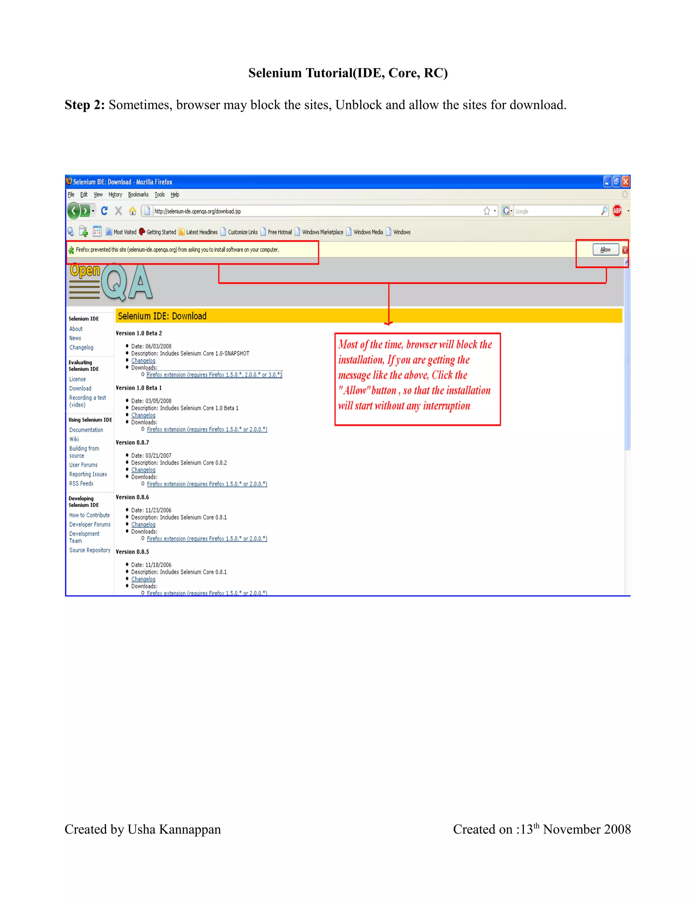Close the install-blocked notification bar
This screenshot has height=901, width=696.
tap(625, 250)
